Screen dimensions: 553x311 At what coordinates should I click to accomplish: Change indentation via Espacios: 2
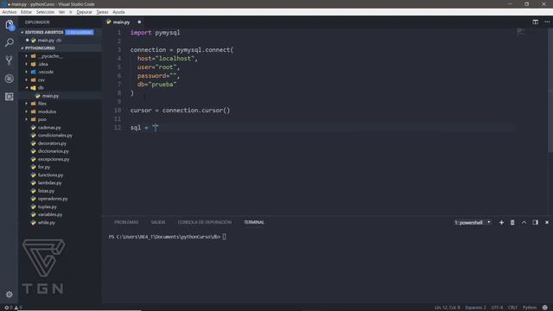tap(475, 308)
